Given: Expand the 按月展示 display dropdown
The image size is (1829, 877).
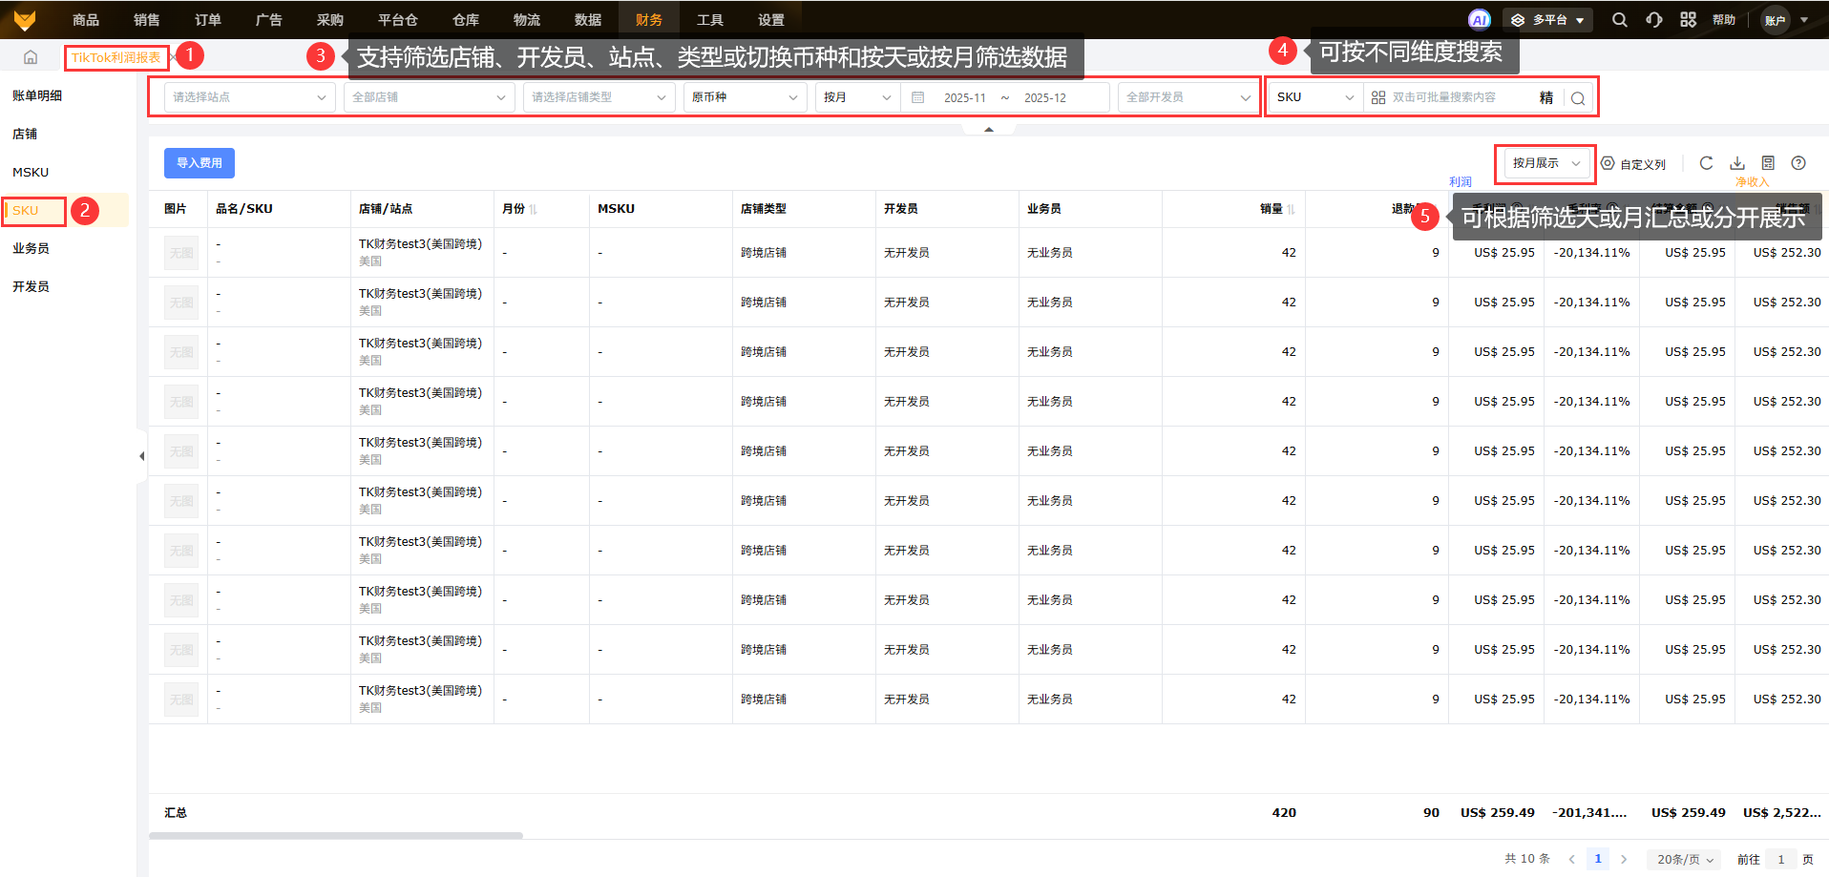Looking at the screenshot, I should (1545, 163).
